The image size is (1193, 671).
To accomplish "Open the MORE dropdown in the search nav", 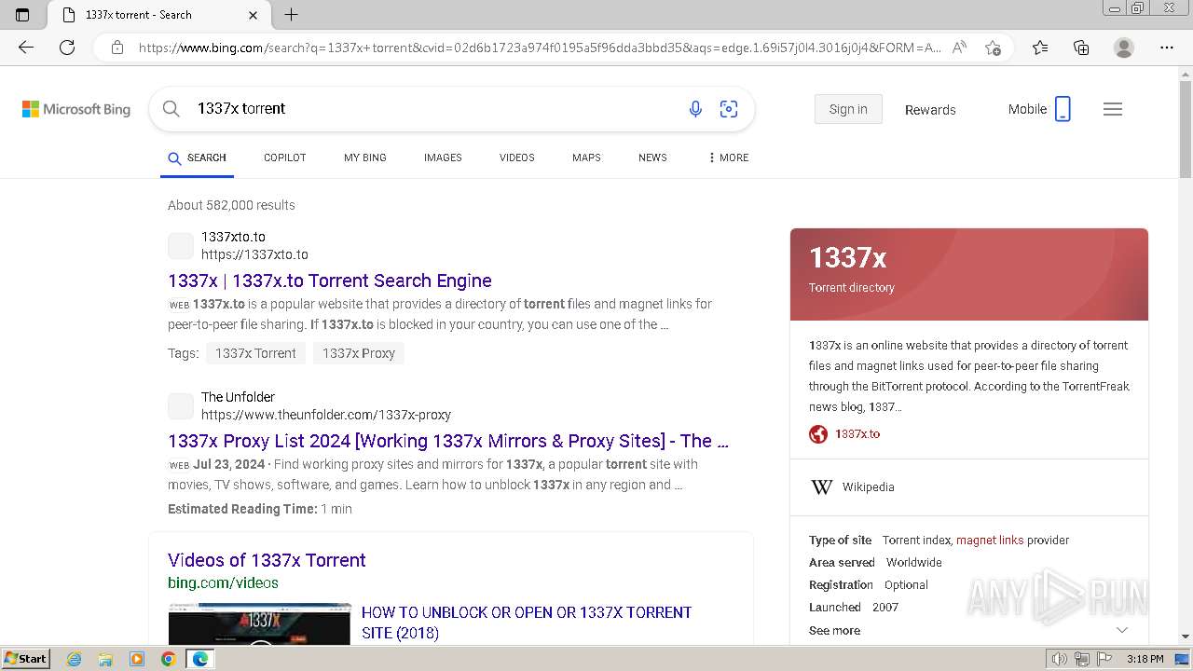I will (728, 157).
